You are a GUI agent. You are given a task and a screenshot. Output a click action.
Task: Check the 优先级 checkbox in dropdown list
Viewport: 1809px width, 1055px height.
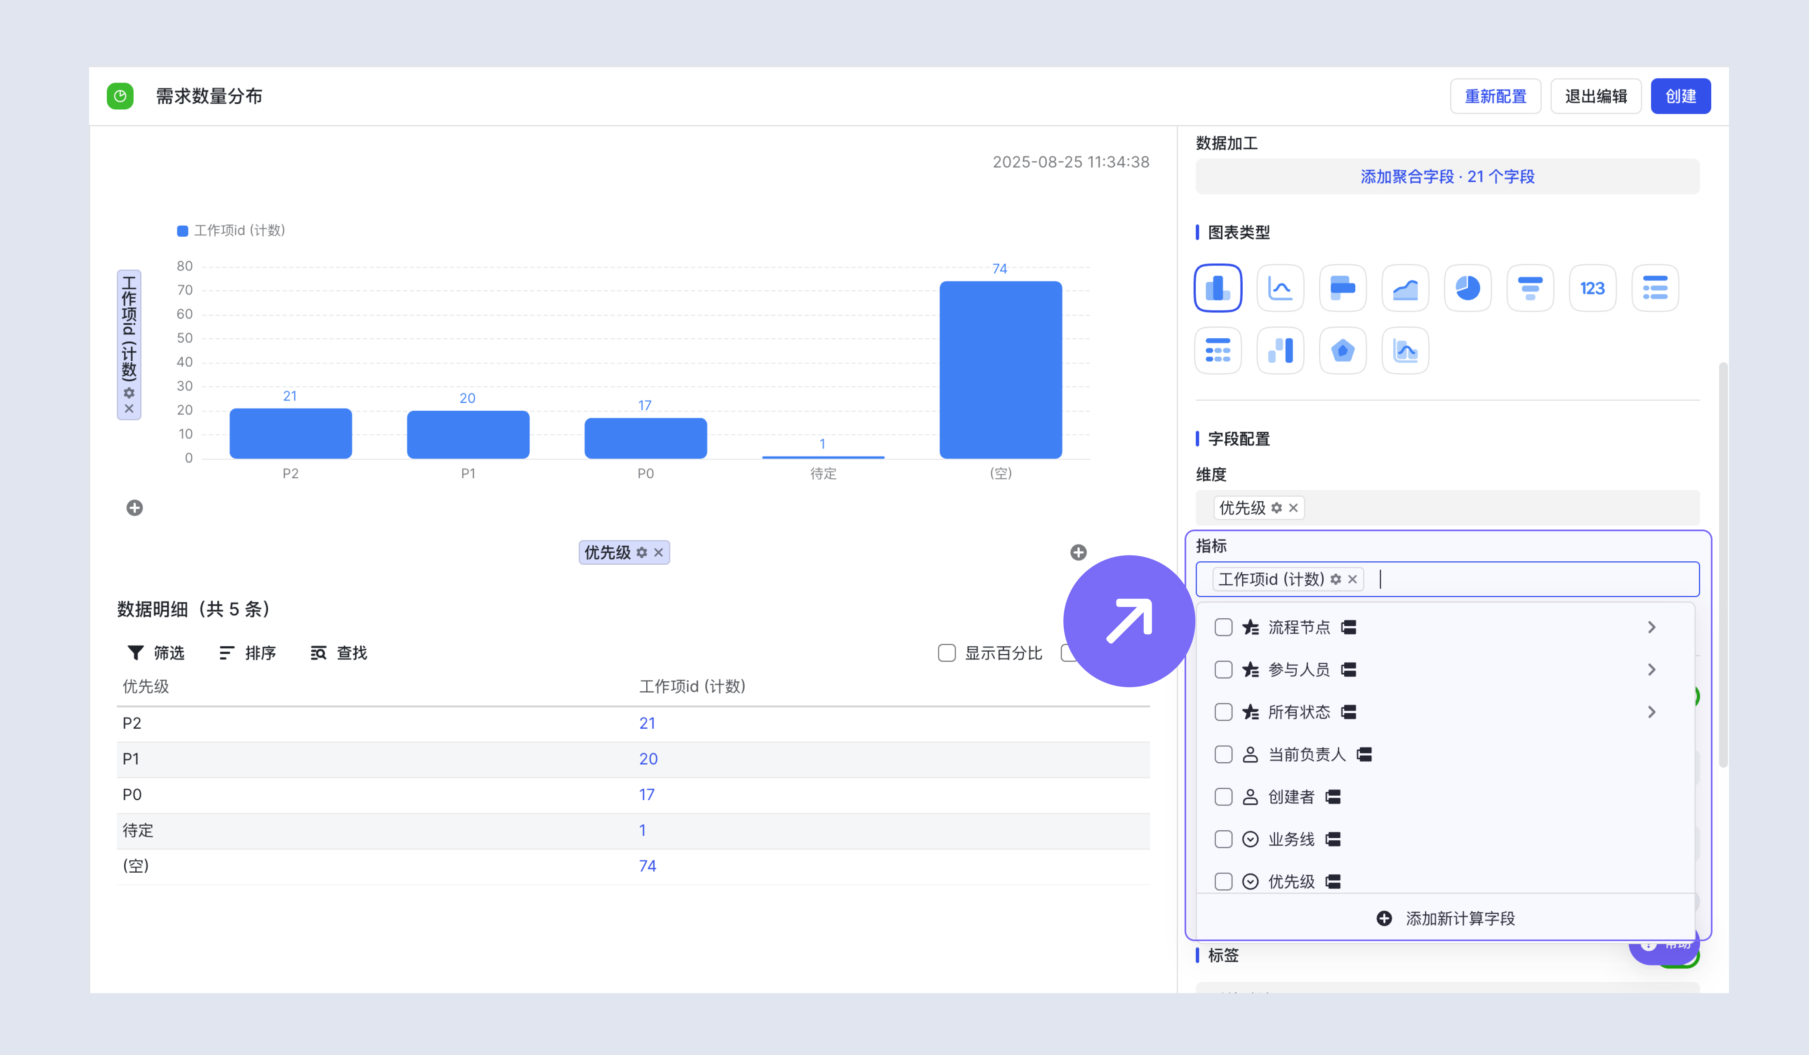[1223, 881]
